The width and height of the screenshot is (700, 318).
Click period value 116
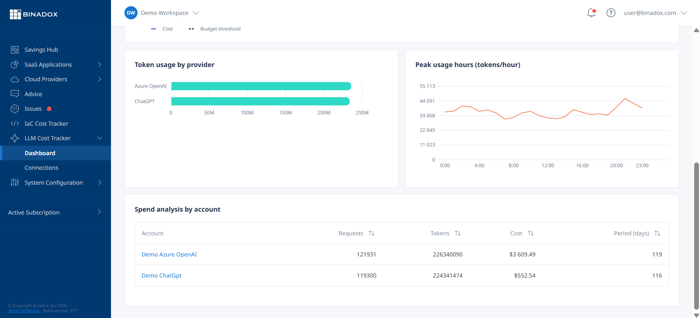pos(657,275)
